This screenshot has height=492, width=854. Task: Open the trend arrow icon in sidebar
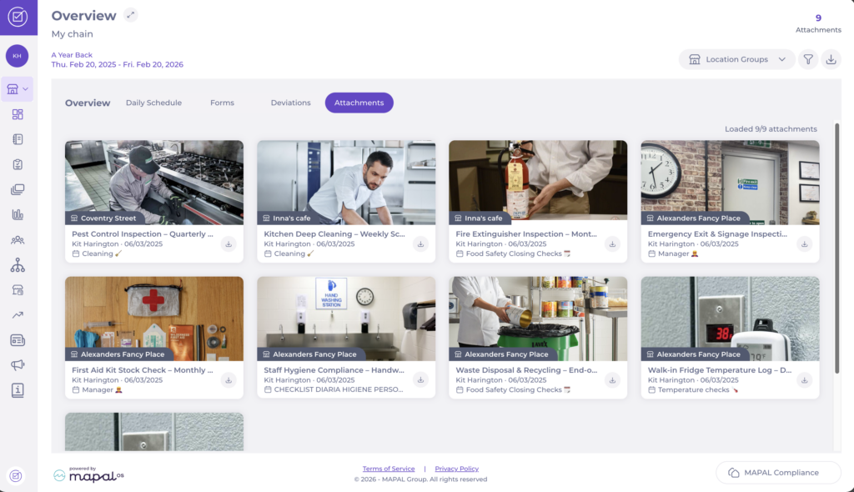pyautogui.click(x=18, y=315)
